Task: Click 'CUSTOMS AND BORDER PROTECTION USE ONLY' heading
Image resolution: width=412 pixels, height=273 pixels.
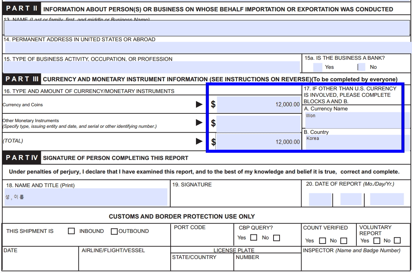Action: point(182,217)
